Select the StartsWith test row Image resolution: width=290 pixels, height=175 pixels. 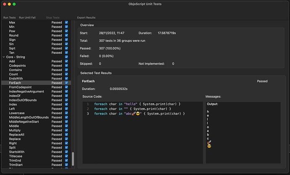[36, 152]
